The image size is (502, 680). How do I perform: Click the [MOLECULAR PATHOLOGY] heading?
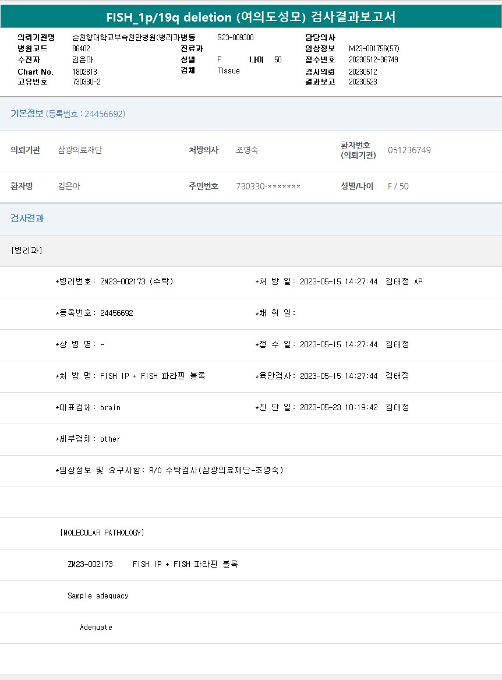[x=102, y=533]
